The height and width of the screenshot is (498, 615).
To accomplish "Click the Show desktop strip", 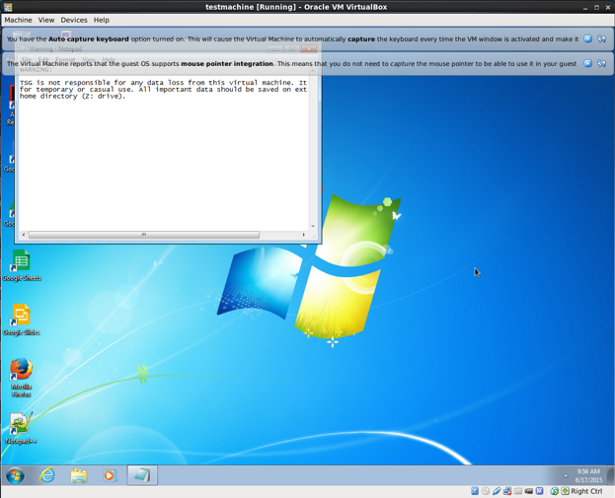I will (x=611, y=475).
